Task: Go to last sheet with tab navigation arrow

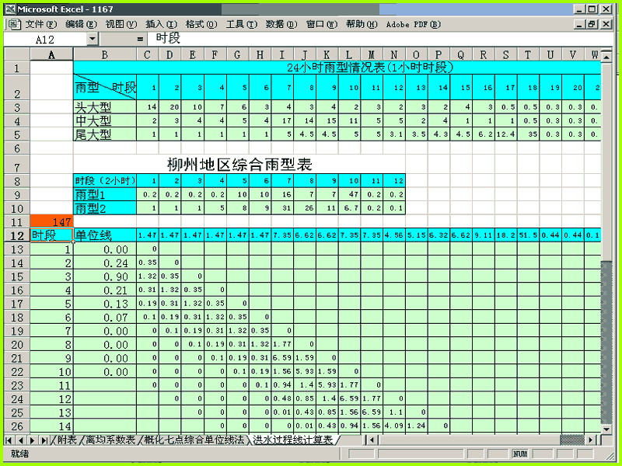Action: coord(44,440)
